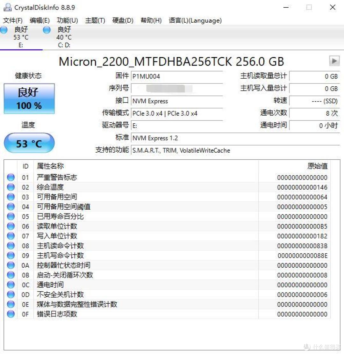This screenshot has width=344, height=354.
Task: Click the status icon for attribute 0B 启动-关闭循环次数
Action: pyautogui.click(x=11, y=275)
